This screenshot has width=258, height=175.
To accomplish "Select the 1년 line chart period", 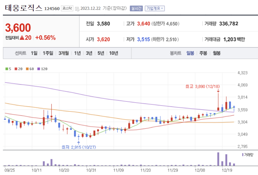I will [77, 53].
